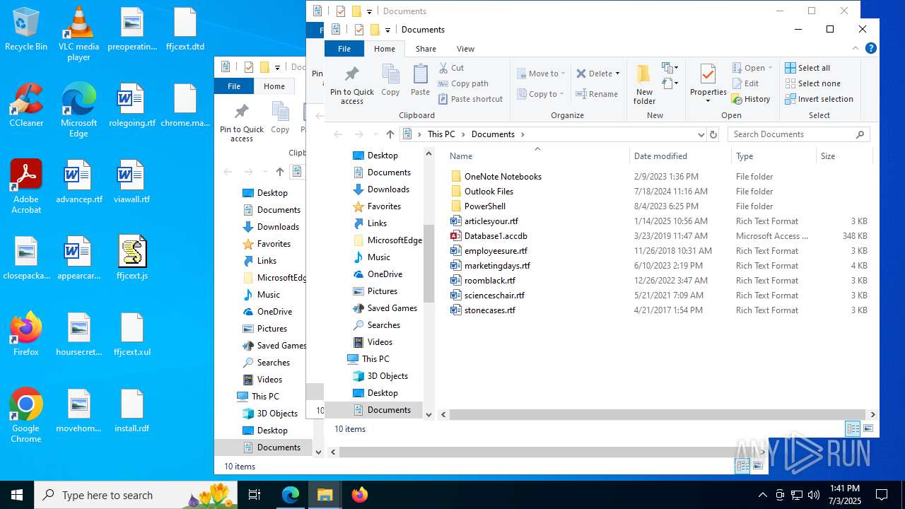Select the Database1.accdb file
The height and width of the screenshot is (509, 905).
click(496, 236)
